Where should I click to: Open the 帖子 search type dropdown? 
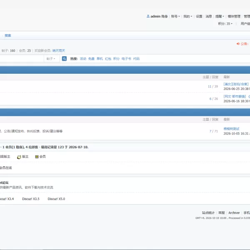tap(51, 59)
